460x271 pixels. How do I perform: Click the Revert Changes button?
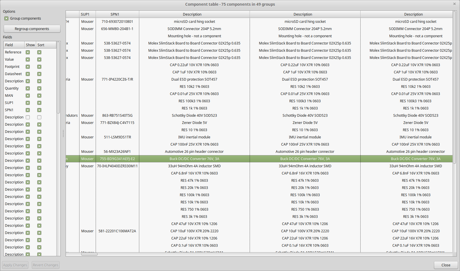coord(45,265)
